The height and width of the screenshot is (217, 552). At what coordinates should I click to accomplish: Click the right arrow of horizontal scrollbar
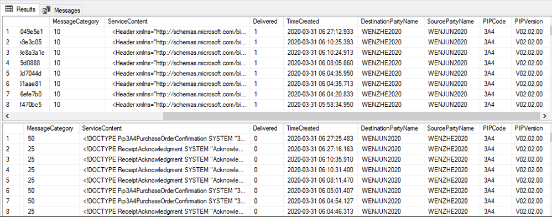(x=545, y=116)
